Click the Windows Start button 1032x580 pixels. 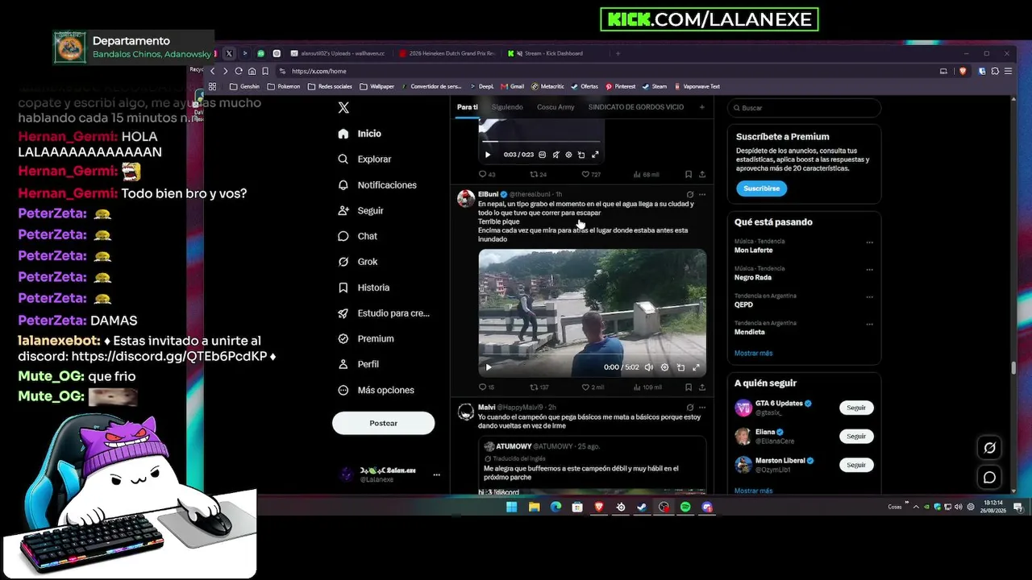pyautogui.click(x=511, y=507)
